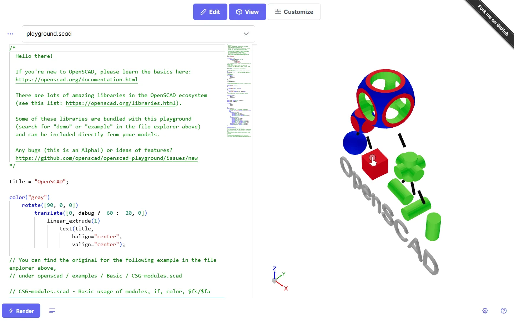514x321 pixels.
Task: Click the Render button
Action: 21,311
